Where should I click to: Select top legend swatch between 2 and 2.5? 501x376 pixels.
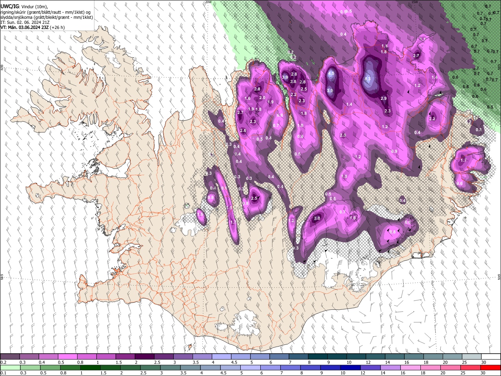pos(144,357)
